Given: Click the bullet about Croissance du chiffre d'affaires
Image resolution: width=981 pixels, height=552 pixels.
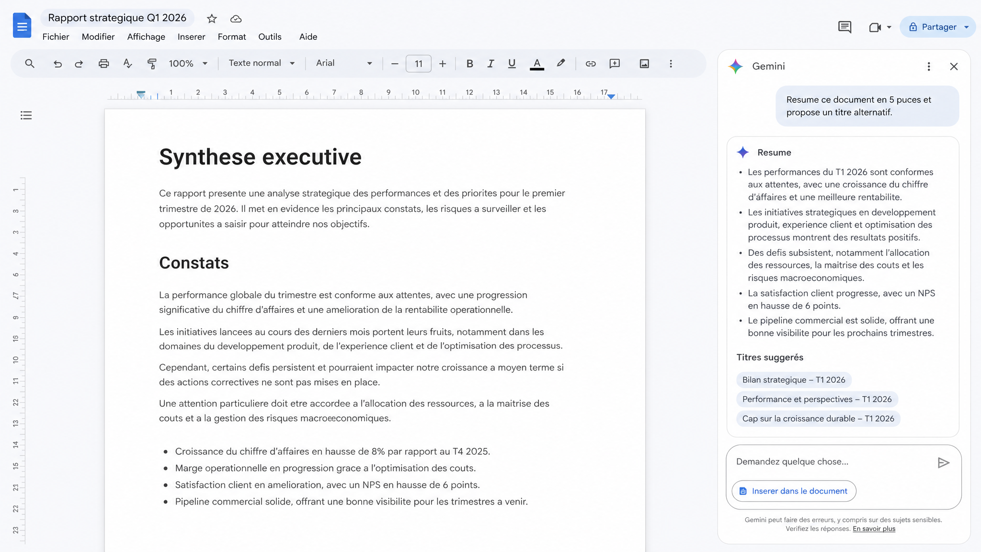Looking at the screenshot, I should (x=332, y=451).
